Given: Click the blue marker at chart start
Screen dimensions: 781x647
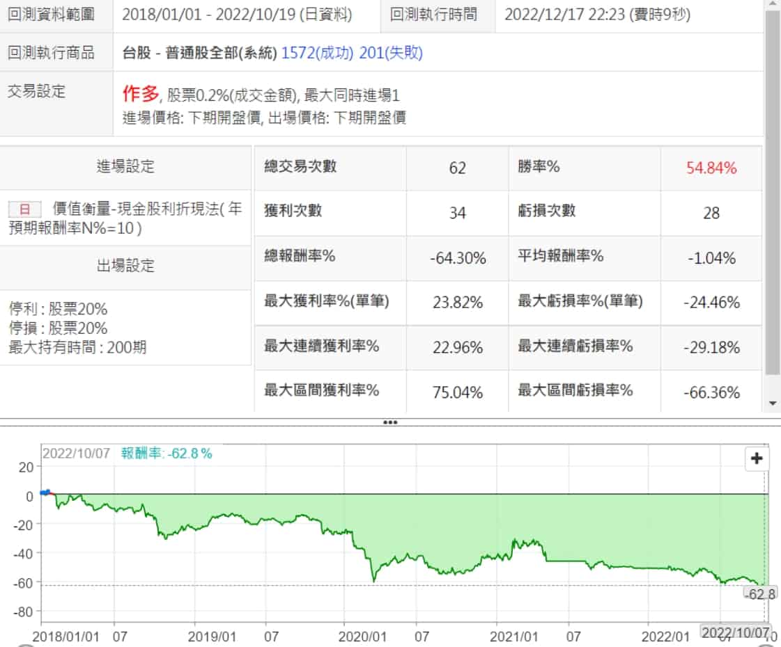Looking at the screenshot, I should click(45, 493).
